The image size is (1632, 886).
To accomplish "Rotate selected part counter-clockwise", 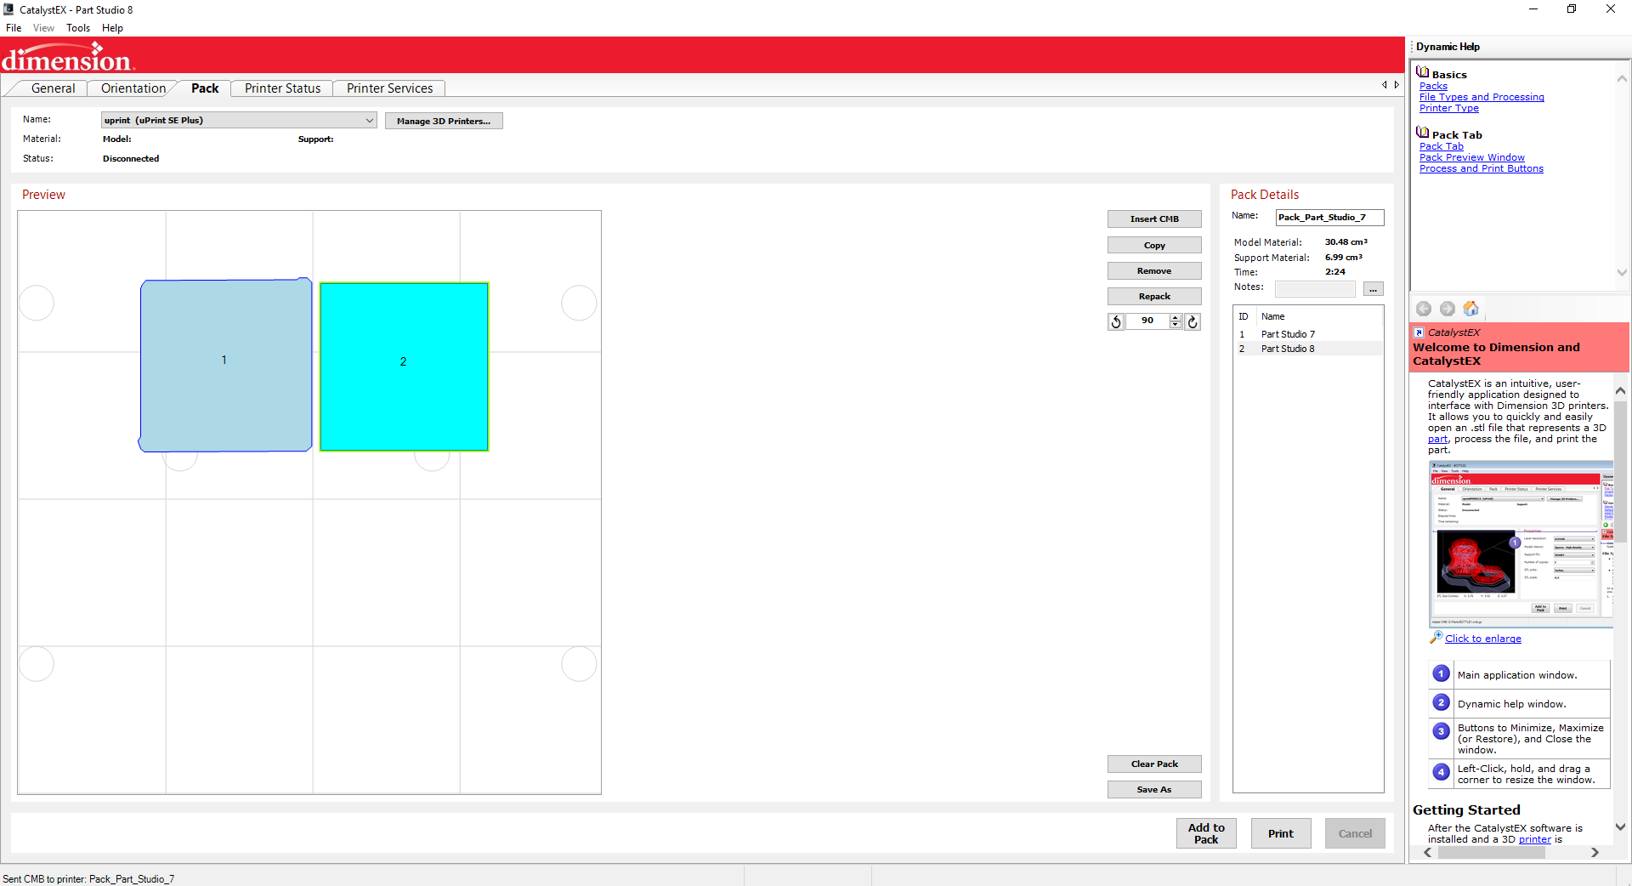I will click(1116, 321).
